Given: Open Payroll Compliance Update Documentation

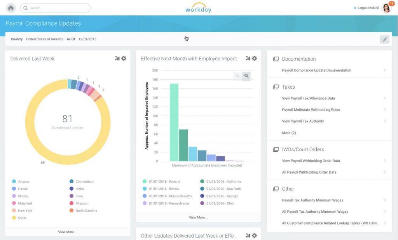Looking at the screenshot, I should (x=317, y=70).
